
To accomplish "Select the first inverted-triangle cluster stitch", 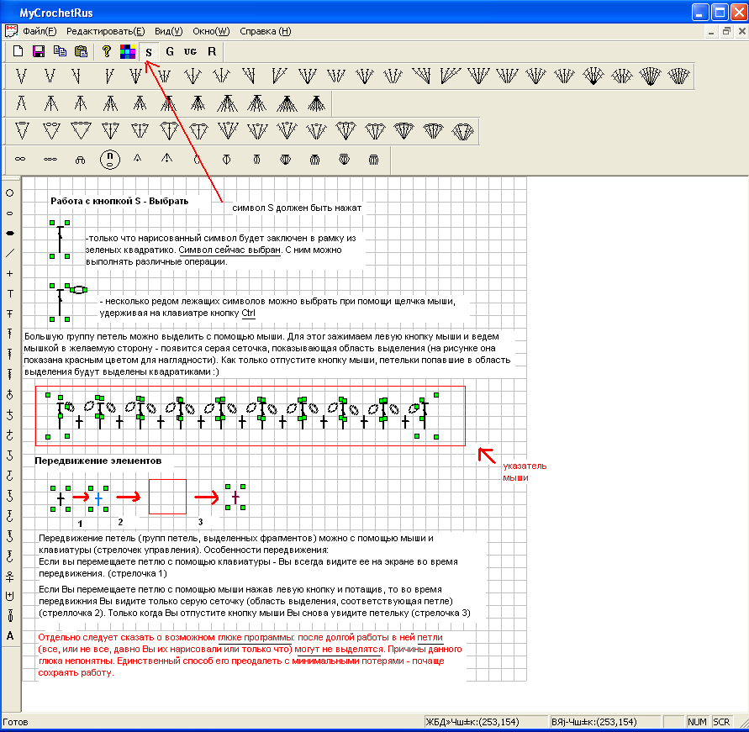I will point(22,131).
